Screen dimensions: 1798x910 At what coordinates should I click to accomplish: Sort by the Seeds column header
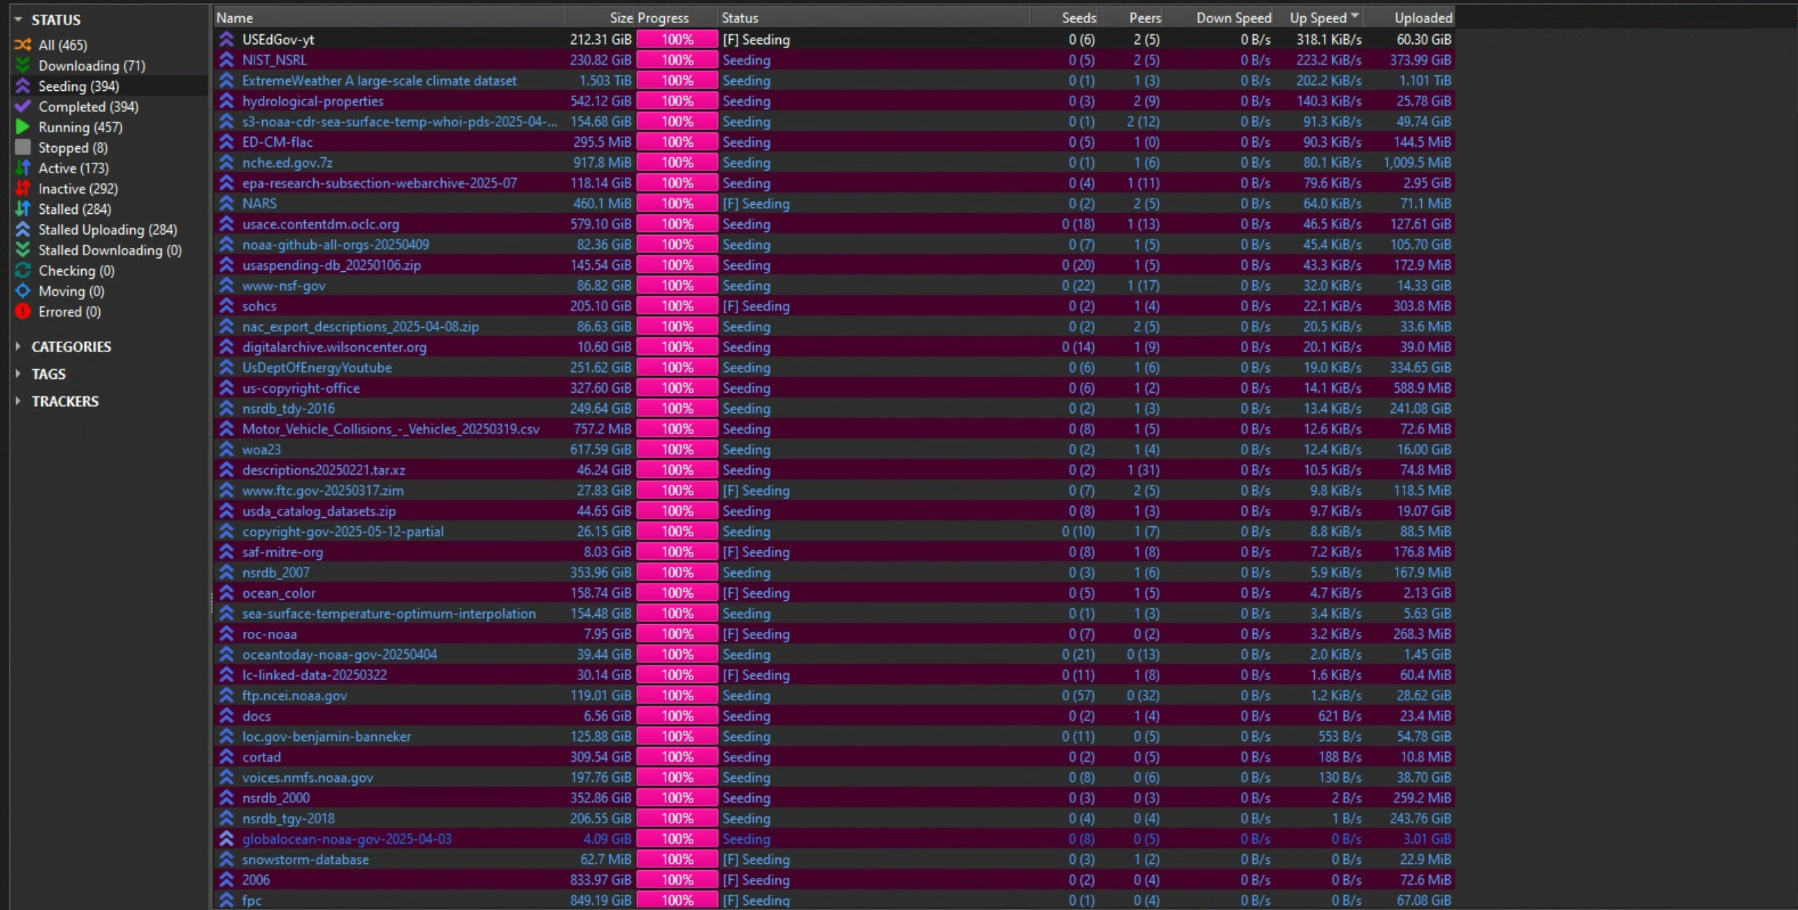click(x=1064, y=17)
